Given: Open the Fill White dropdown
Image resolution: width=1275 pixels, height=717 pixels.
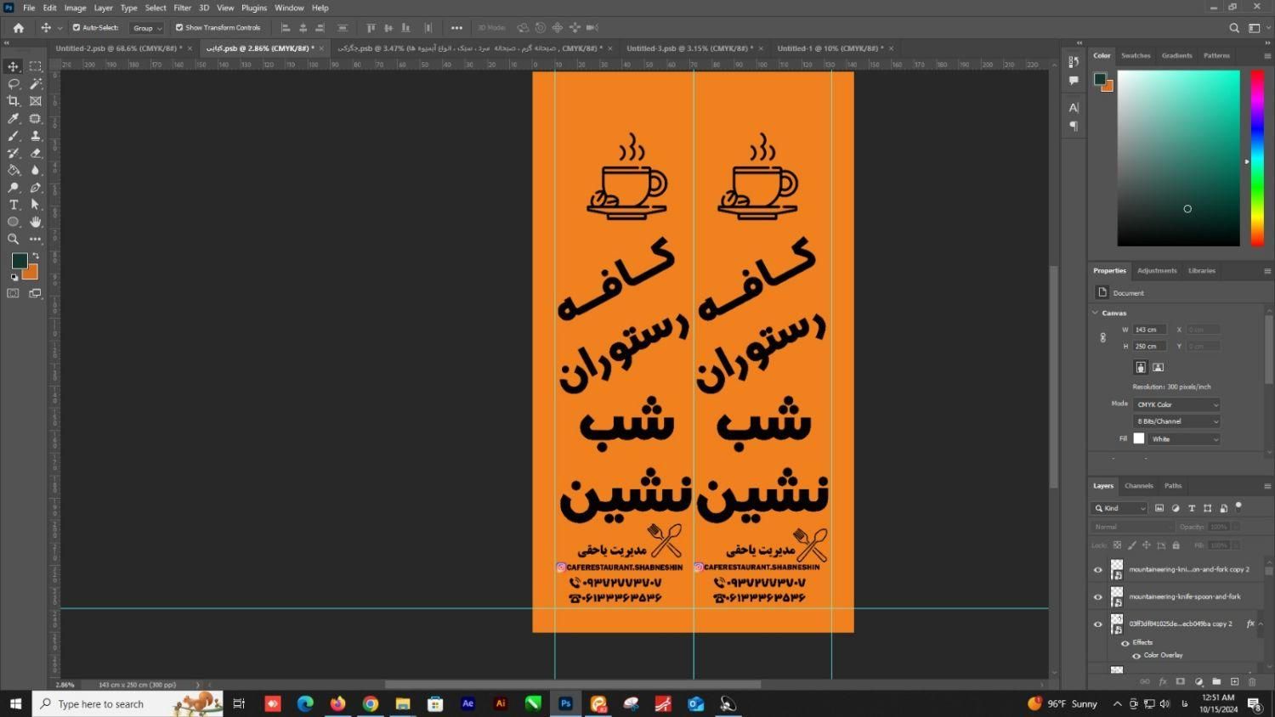Looking at the screenshot, I should coord(1184,439).
